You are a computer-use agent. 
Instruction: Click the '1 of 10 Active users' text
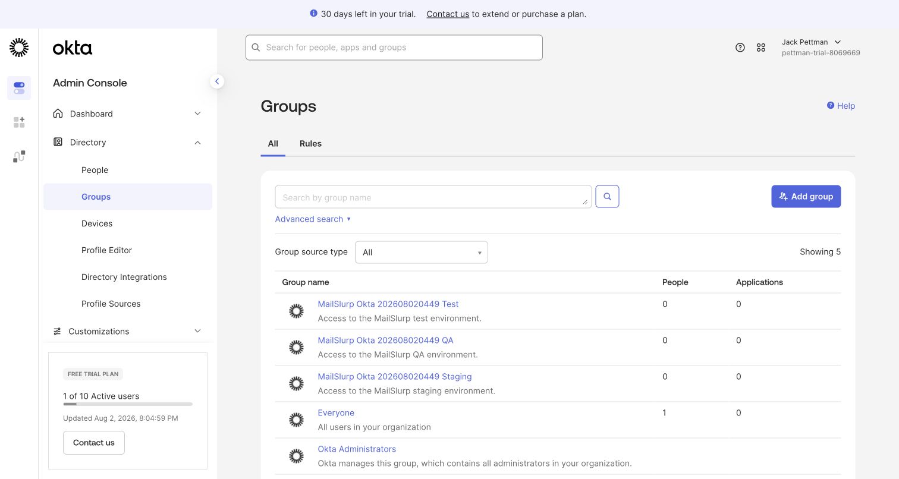(x=101, y=396)
